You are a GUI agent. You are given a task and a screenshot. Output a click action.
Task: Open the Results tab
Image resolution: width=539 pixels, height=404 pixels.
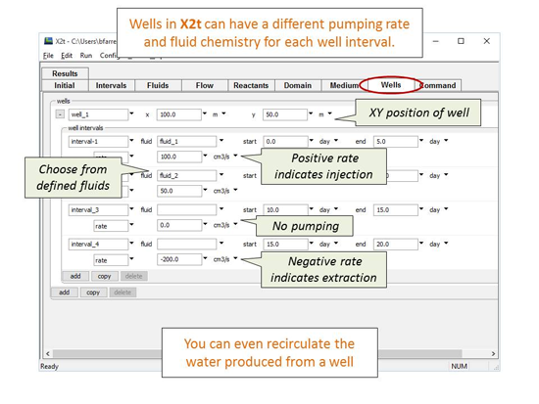65,73
